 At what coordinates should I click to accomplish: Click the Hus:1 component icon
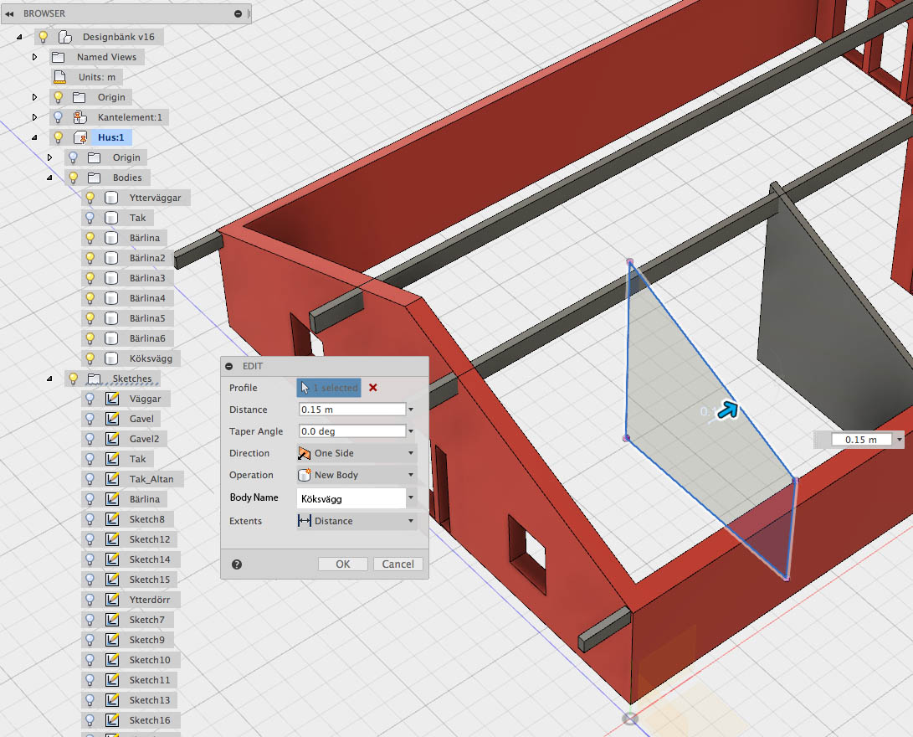[x=80, y=137]
